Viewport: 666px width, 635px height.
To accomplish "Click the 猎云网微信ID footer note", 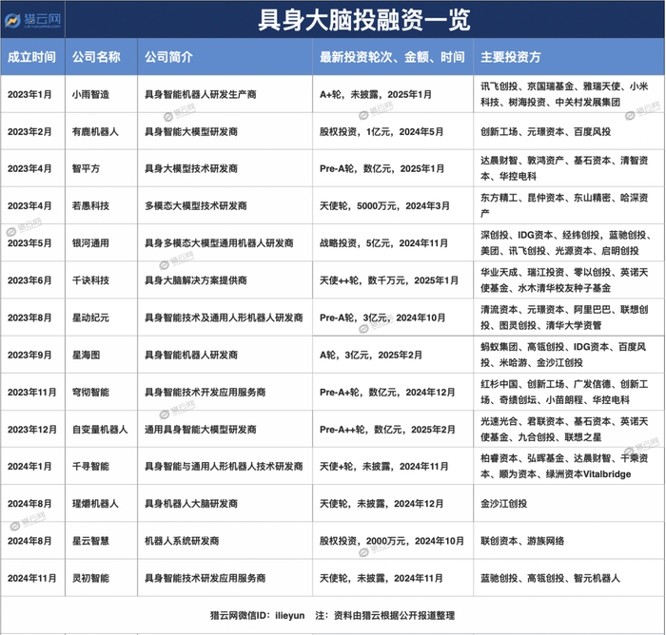I will point(258,615).
